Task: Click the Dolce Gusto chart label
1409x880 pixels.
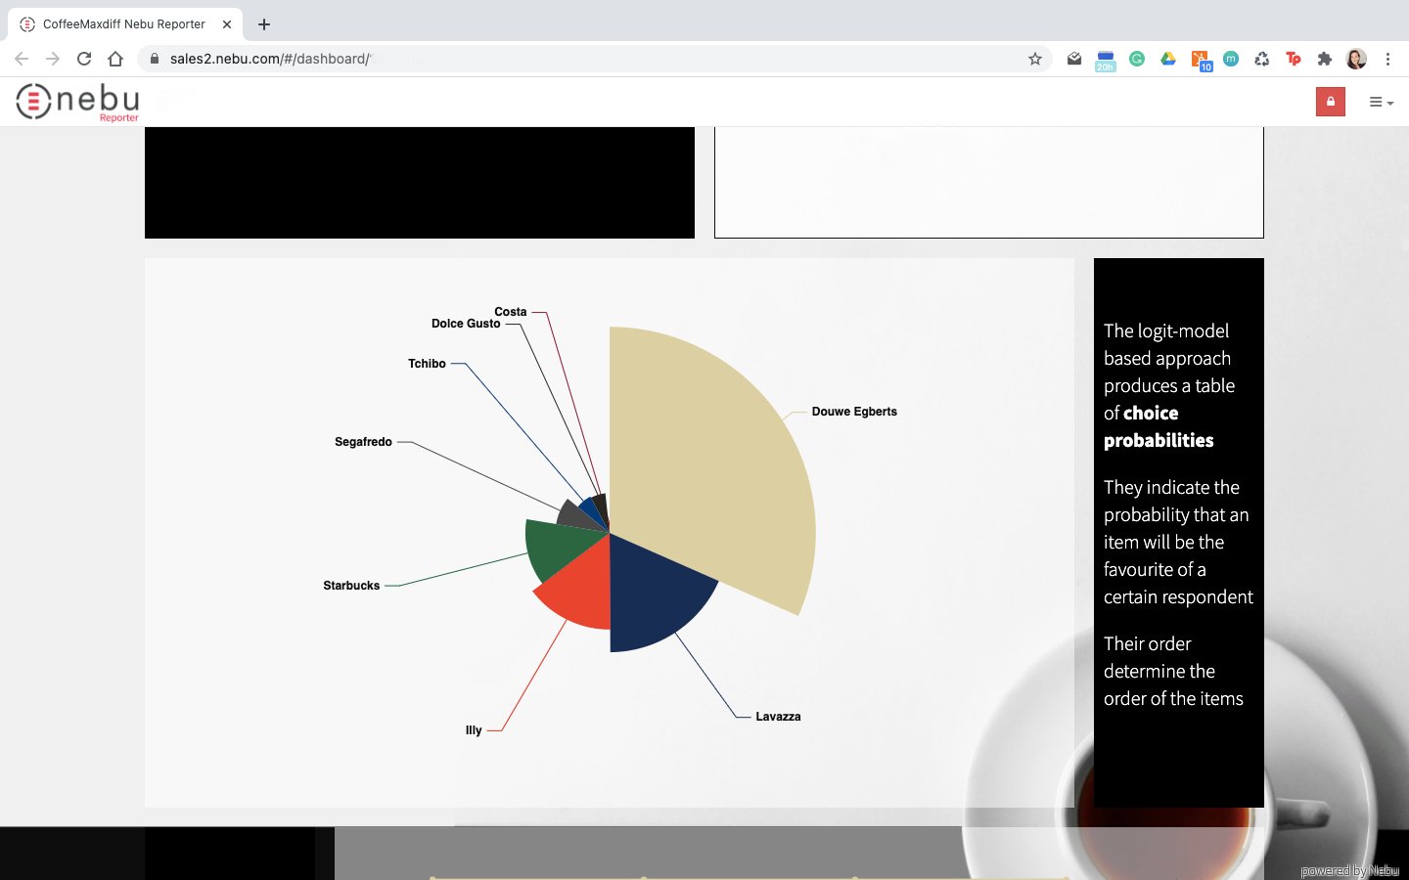Action: click(x=466, y=324)
